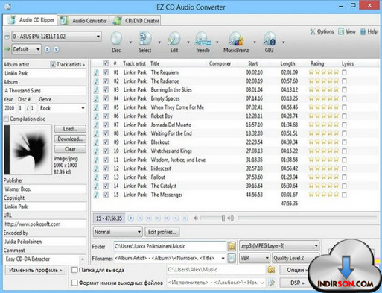Click the Help question mark icon
The image size is (382, 293).
tap(363, 31)
